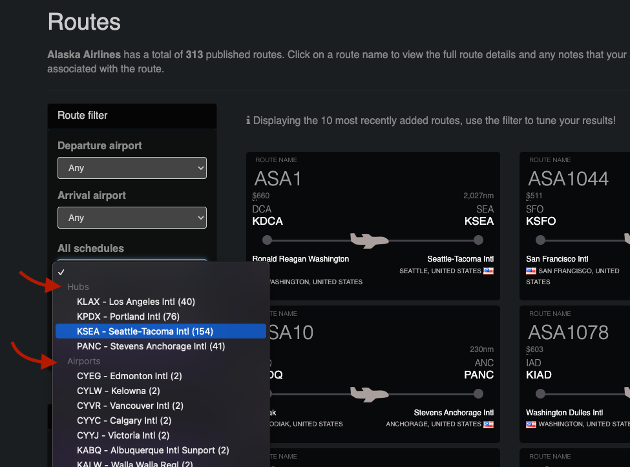Click the $660 price on ASA1
The image size is (630, 467).
click(x=261, y=196)
